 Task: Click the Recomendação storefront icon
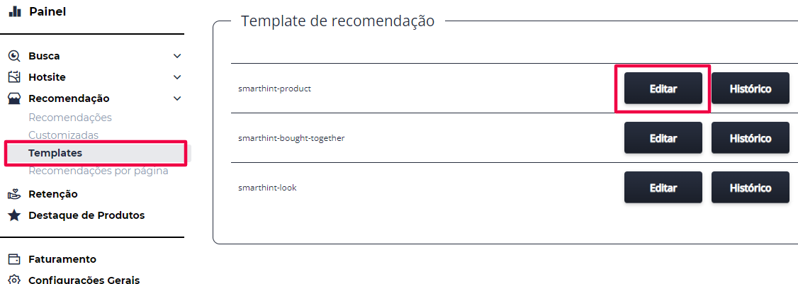(x=15, y=98)
